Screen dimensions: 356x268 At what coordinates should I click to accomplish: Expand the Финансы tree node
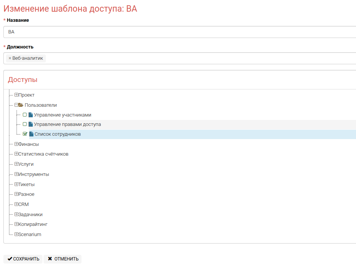16,144
